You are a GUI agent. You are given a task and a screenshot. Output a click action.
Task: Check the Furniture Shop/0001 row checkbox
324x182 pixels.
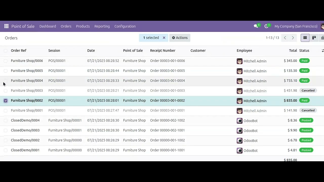coord(6,110)
